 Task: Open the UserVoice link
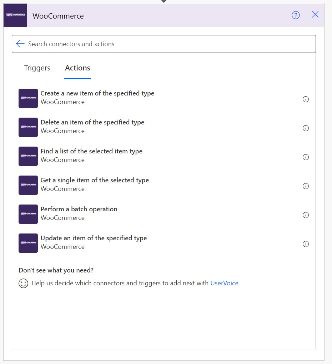point(225,283)
